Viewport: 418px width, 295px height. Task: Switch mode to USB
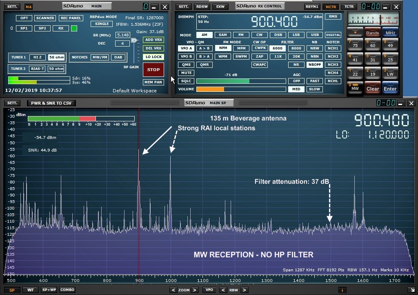pos(315,35)
